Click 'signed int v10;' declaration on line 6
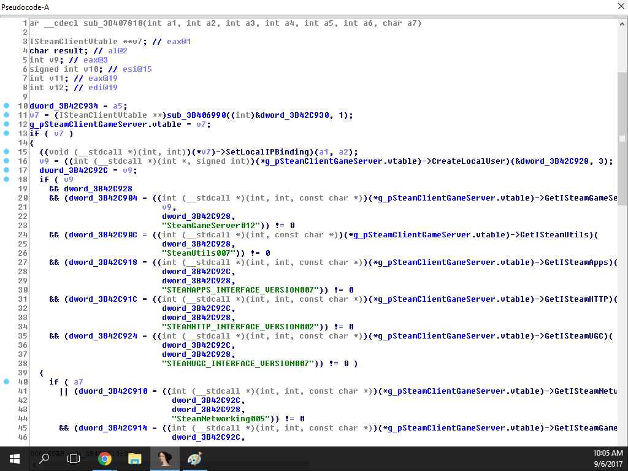 (x=66, y=69)
